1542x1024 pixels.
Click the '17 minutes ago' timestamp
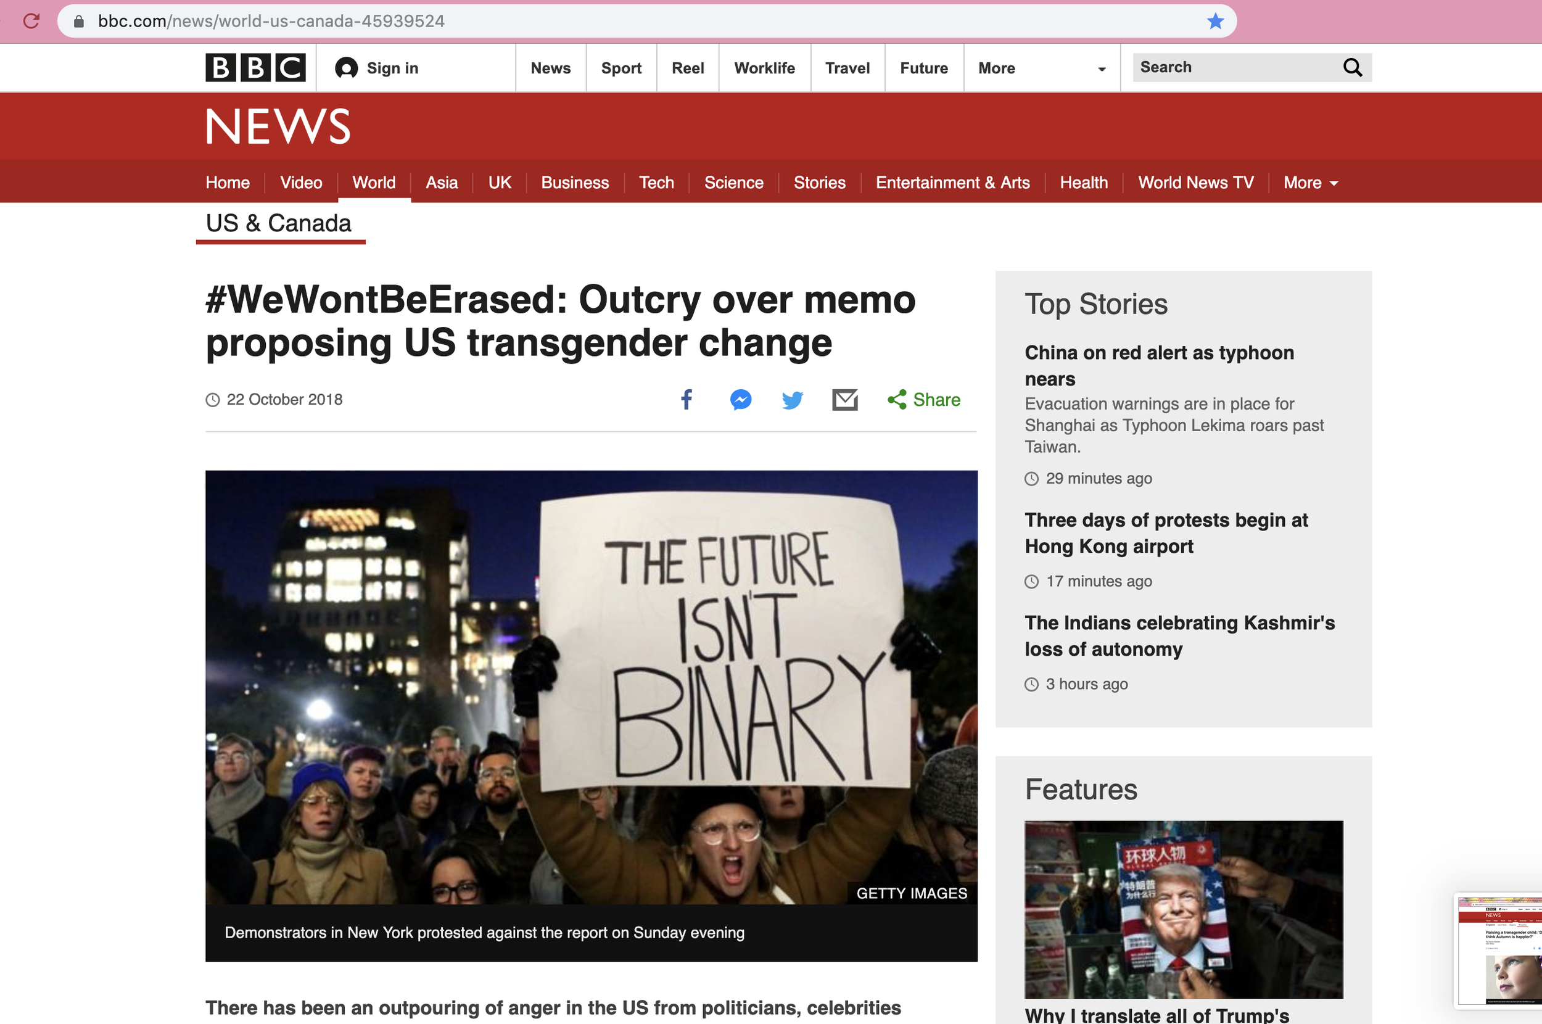(1099, 580)
